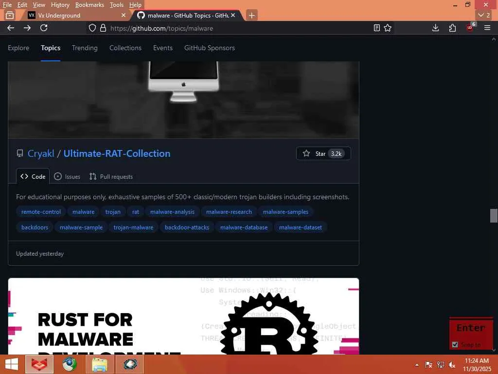The image size is (498, 374).
Task: Select the Topics navigation item
Action: point(51,48)
